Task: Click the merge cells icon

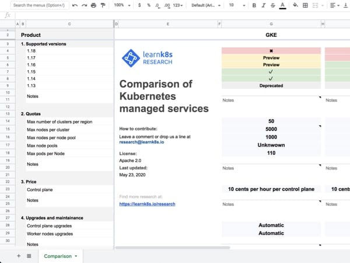Action: 315,5
